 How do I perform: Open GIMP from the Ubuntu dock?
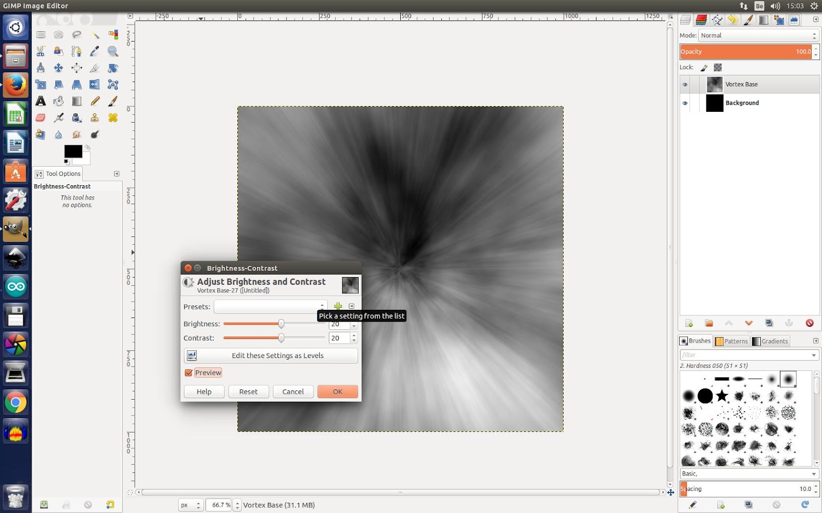click(x=15, y=229)
